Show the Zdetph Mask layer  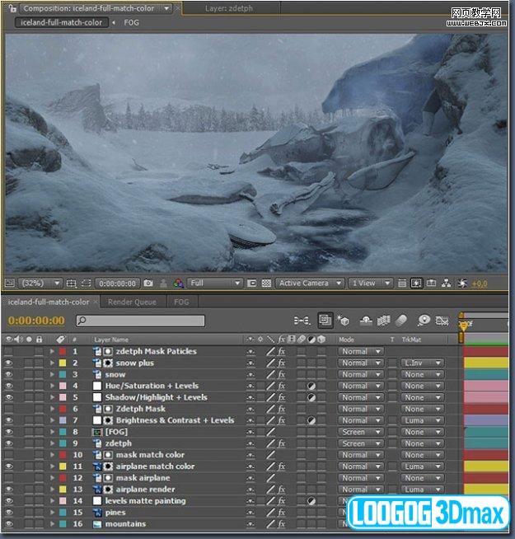(x=8, y=409)
